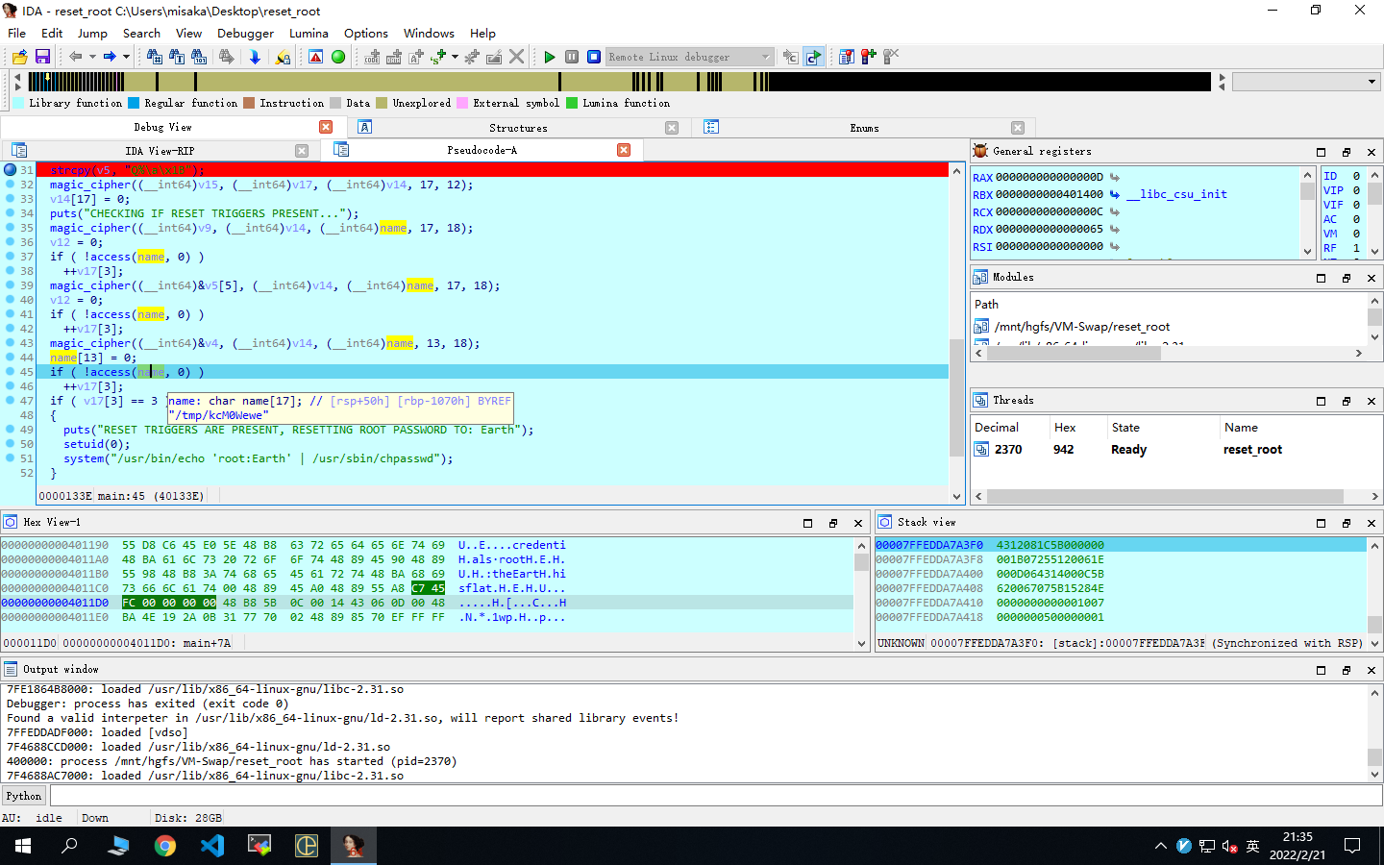Expand the Jump forward history arrow
This screenshot has width=1384, height=865.
tap(126, 58)
